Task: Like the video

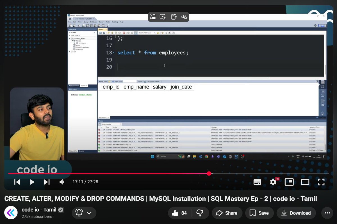Action: tap(175, 213)
